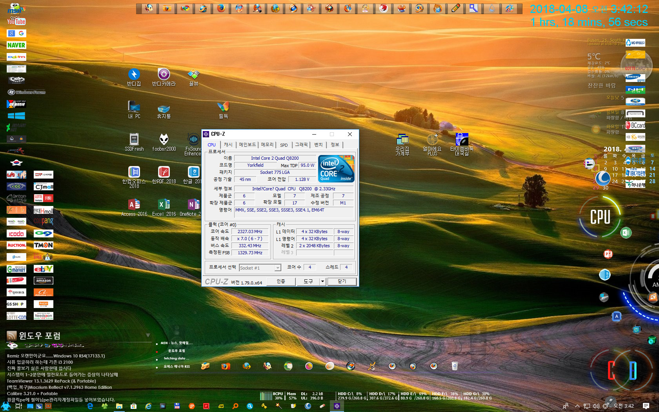659x412 pixels.
Task: Open the Needsoom shortcut
Action: point(44,316)
